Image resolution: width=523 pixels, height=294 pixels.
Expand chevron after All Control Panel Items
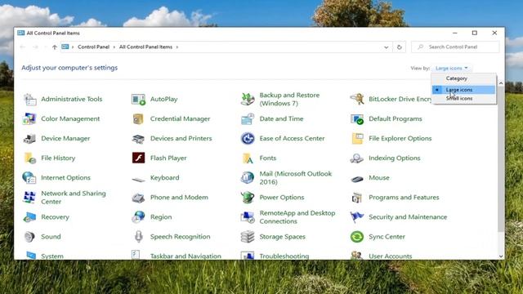coord(177,47)
